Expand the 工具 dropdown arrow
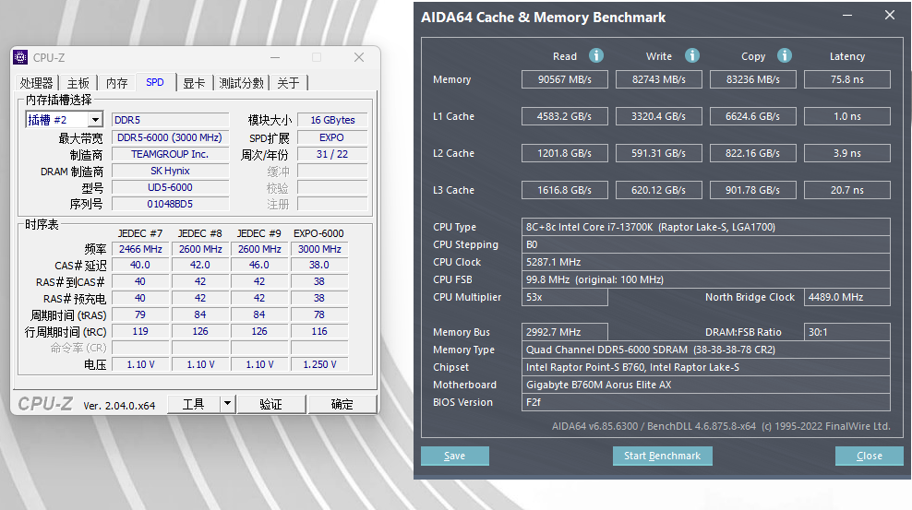912x510 pixels. 227,404
